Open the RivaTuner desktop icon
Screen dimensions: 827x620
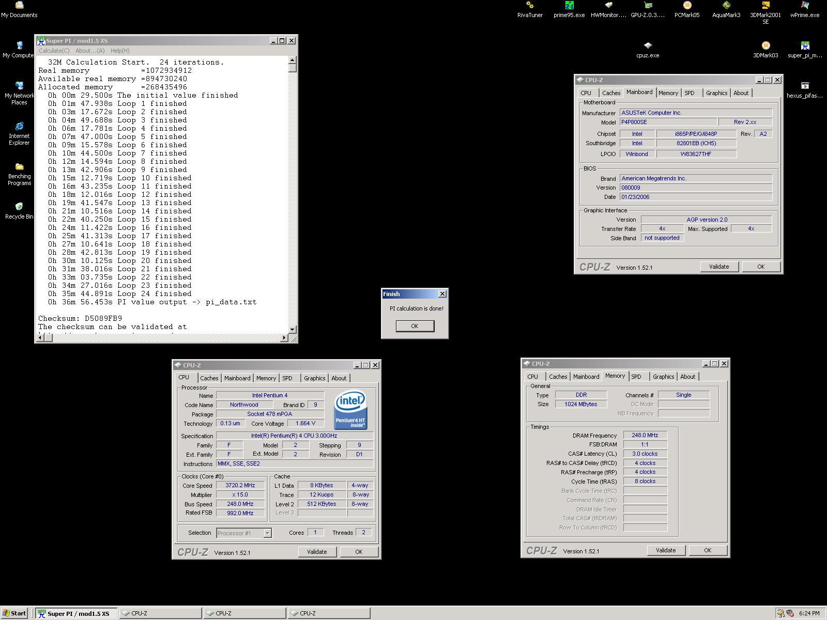point(530,9)
